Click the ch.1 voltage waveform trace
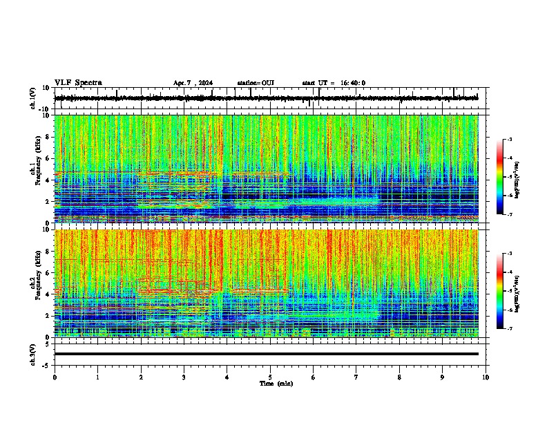 click(x=266, y=98)
